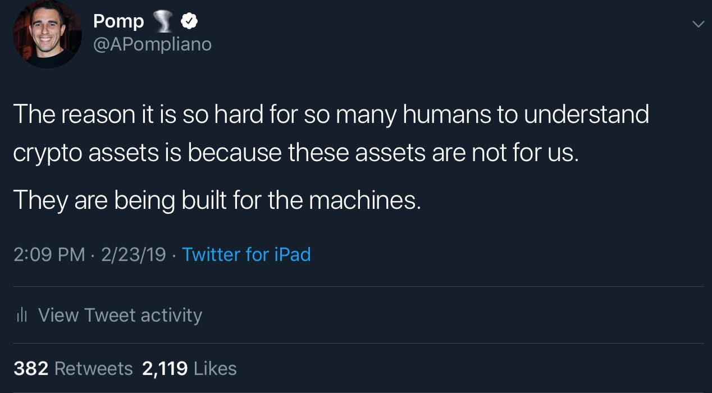Click the verified checkmark badge

[188, 22]
